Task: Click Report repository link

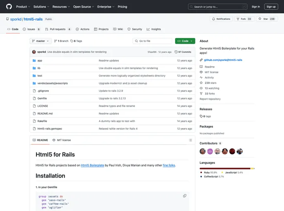Action: (210, 99)
